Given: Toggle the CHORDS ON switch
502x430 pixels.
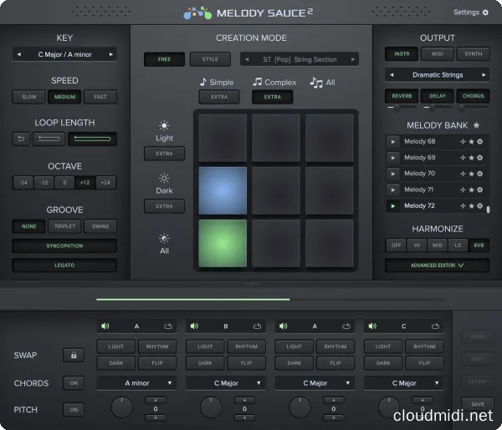Looking at the screenshot, I should pos(74,383).
